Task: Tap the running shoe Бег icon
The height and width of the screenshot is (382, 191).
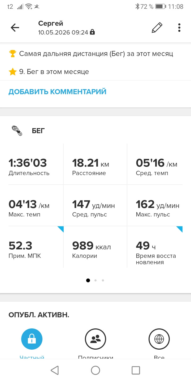Action: [x=17, y=131]
